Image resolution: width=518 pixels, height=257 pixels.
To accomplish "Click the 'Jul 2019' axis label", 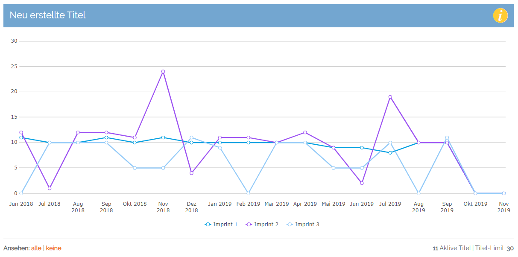I will click(x=390, y=204).
